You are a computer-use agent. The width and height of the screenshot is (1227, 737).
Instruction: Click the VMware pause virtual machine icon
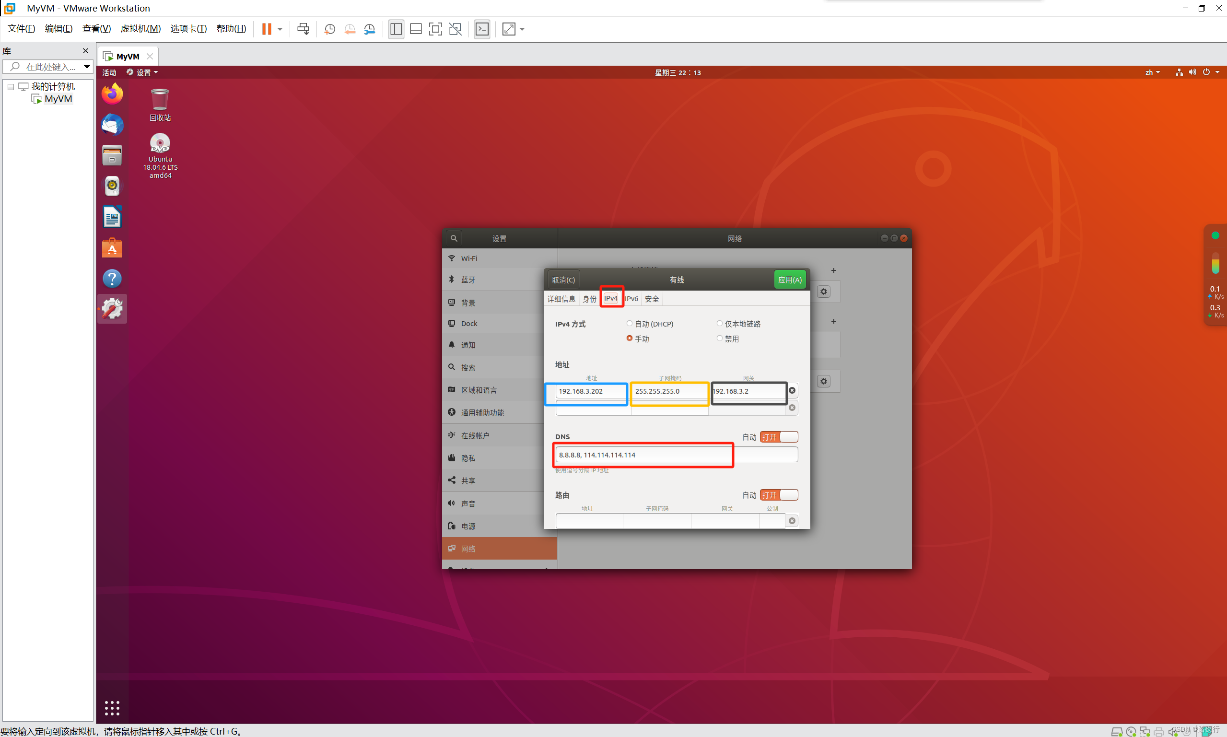(267, 29)
